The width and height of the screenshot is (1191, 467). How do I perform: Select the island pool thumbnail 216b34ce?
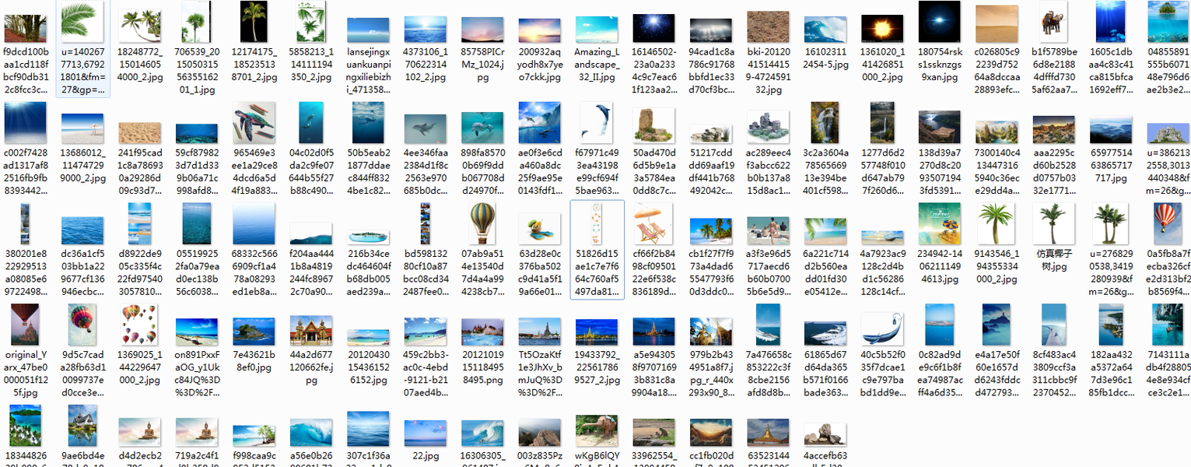pyautogui.click(x=368, y=237)
